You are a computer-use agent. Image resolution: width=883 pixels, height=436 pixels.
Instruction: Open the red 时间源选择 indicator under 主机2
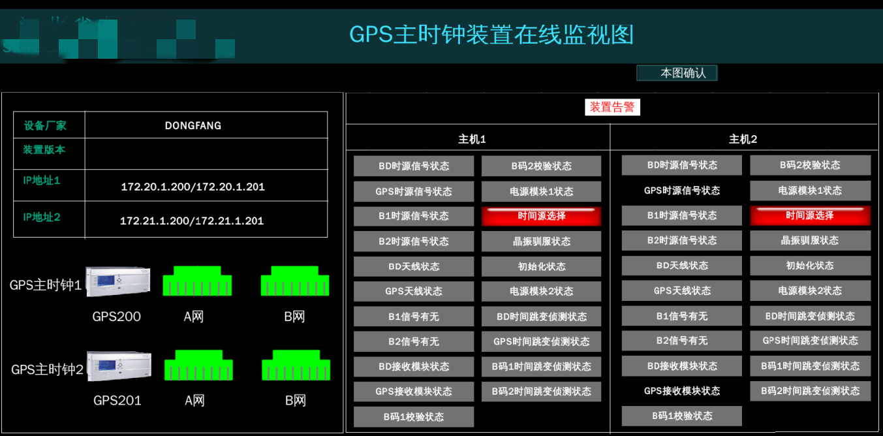pyautogui.click(x=810, y=215)
